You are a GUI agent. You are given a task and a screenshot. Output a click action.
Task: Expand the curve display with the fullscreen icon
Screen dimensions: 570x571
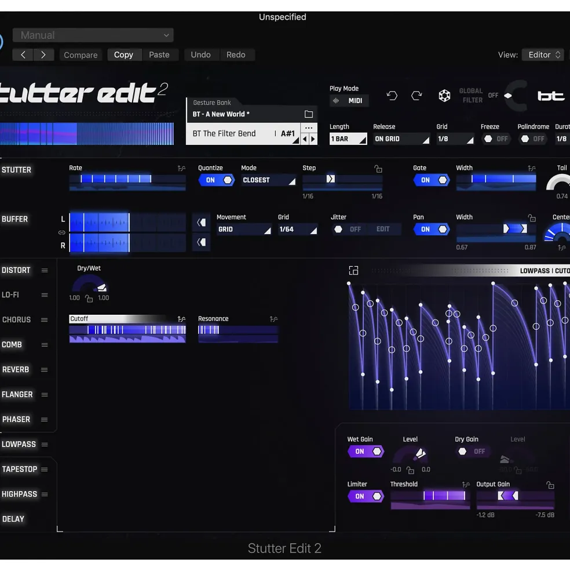click(x=353, y=271)
